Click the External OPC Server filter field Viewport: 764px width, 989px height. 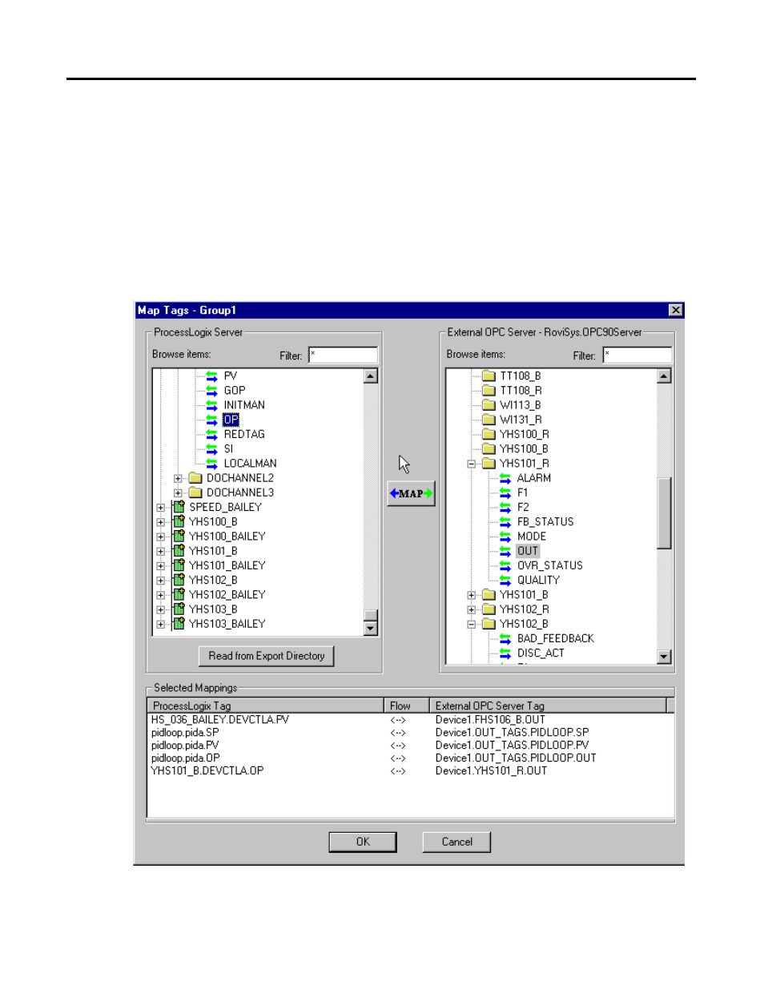tap(637, 355)
